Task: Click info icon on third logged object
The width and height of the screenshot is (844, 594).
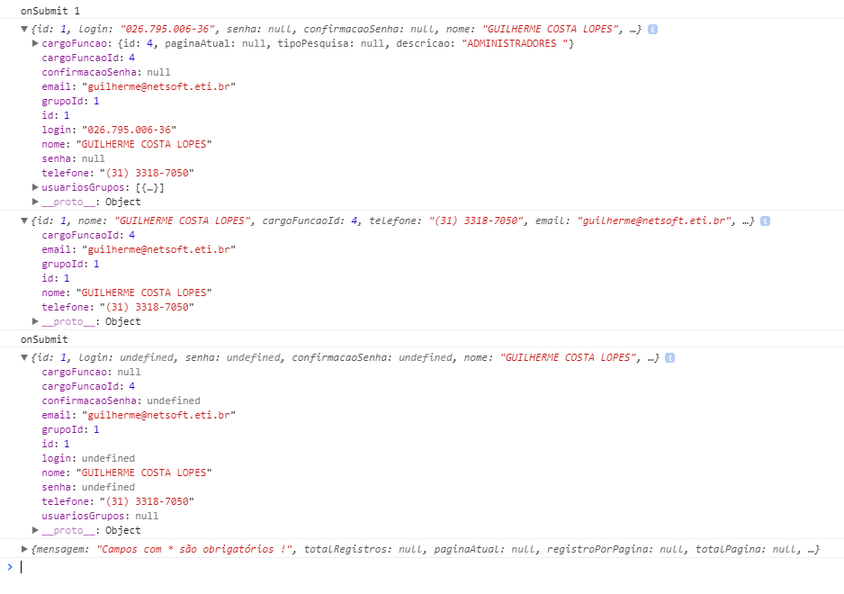Action: (669, 357)
